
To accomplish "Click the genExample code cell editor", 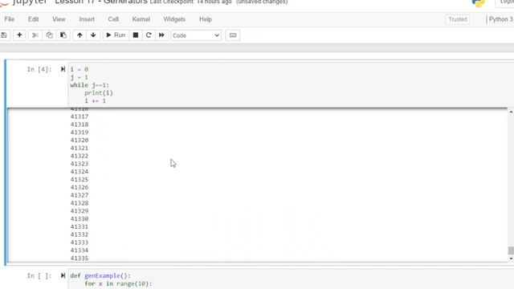I will point(291,279).
